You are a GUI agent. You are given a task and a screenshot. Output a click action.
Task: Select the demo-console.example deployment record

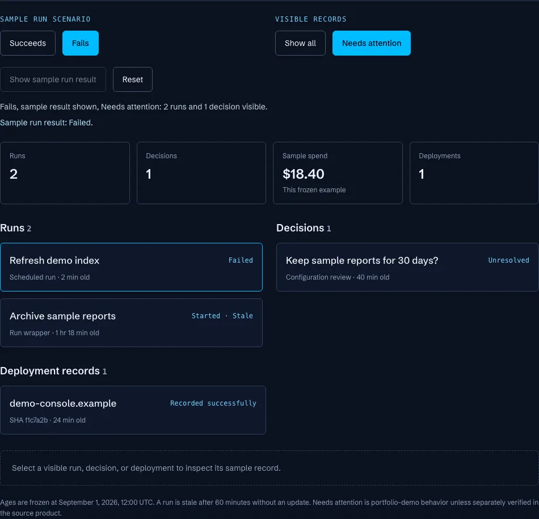pyautogui.click(x=133, y=410)
